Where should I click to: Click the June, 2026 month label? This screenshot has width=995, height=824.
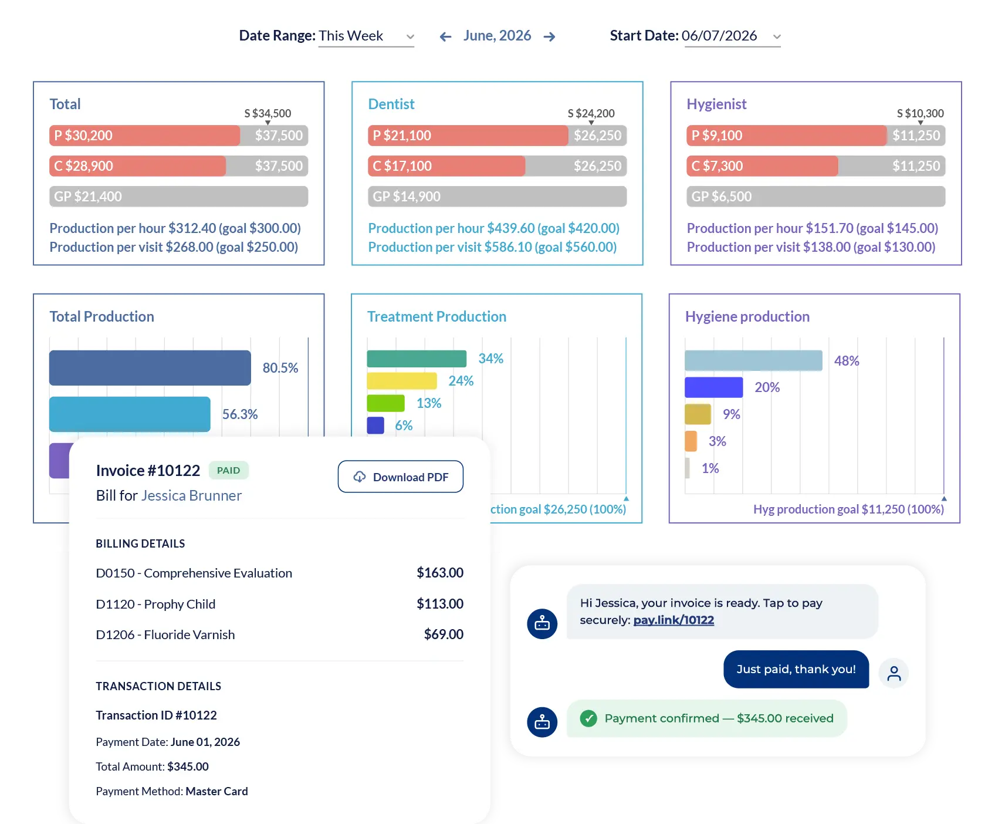(x=497, y=36)
